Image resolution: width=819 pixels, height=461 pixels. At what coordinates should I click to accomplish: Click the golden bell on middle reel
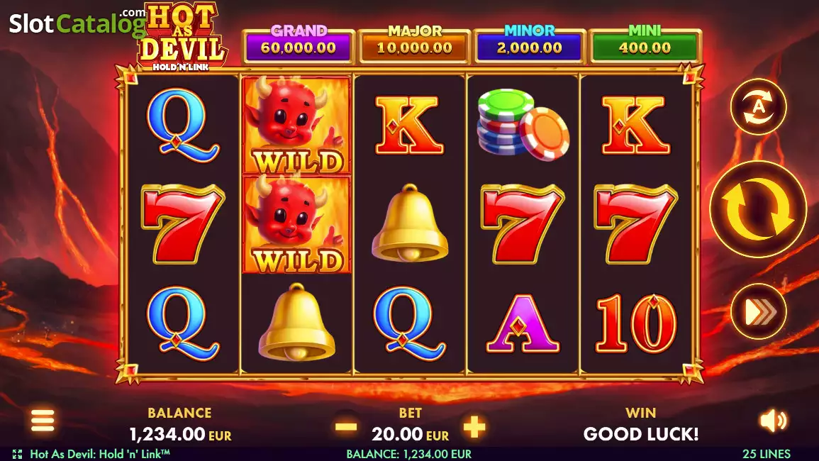[410, 223]
